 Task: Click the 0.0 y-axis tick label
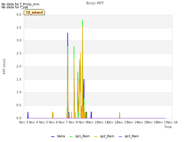(19, 118)
